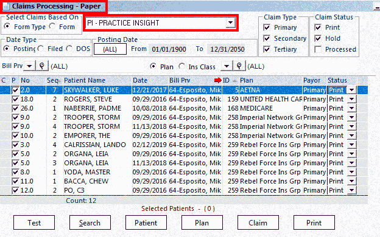Image resolution: width=380 pixels, height=237 pixels.
Task: Sort by the Seq column header
Action: pos(55,80)
